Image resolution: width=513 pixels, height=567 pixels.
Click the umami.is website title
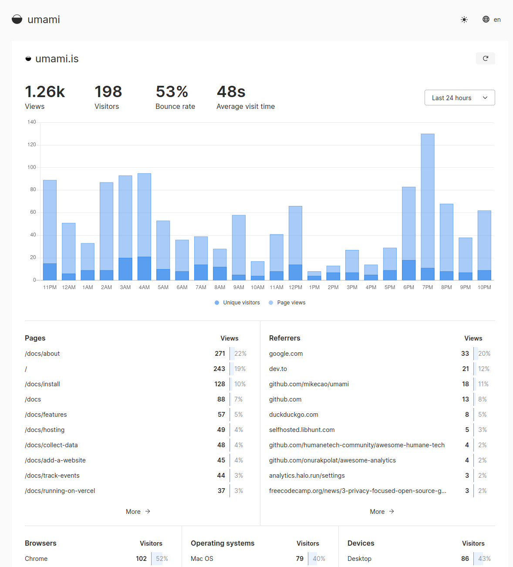(57, 59)
